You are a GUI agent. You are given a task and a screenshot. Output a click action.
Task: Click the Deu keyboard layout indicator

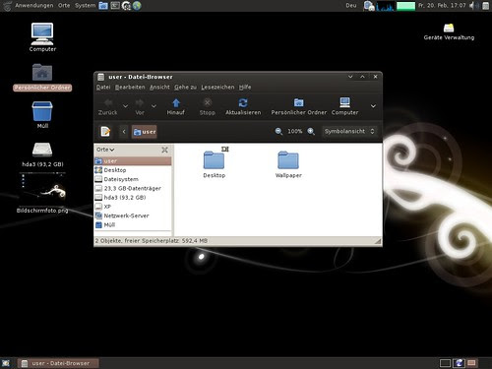[350, 6]
